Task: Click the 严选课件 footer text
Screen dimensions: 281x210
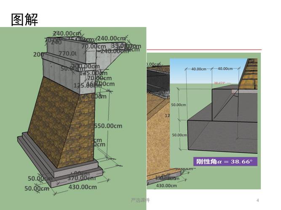Action: 140,199
